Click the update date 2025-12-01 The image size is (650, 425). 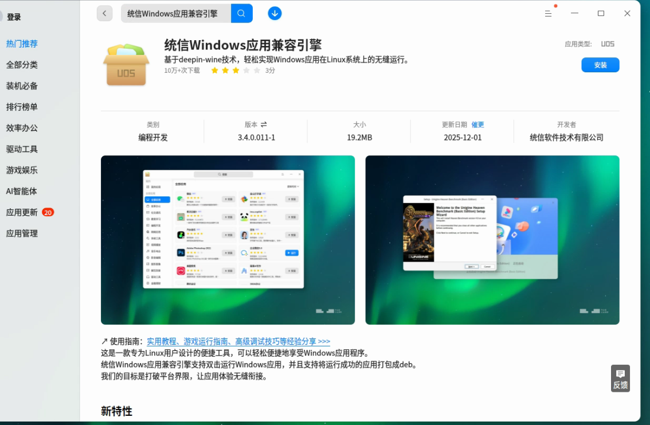coord(463,138)
